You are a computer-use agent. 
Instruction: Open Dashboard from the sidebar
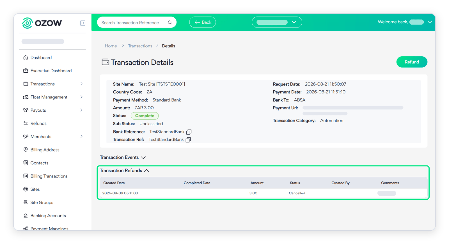41,57
